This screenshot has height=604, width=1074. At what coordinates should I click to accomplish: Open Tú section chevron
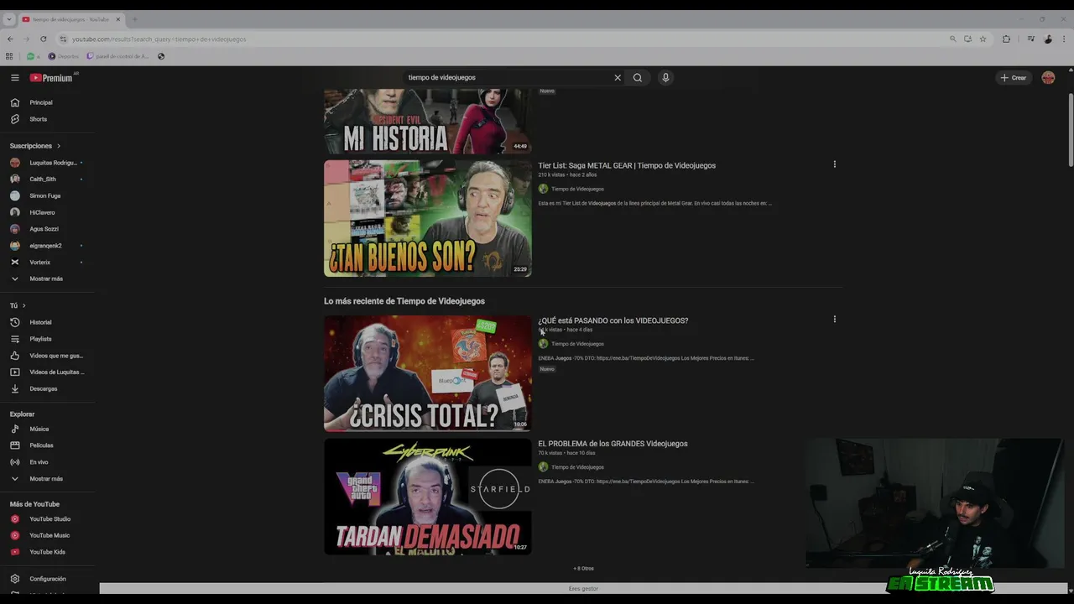[24, 305]
